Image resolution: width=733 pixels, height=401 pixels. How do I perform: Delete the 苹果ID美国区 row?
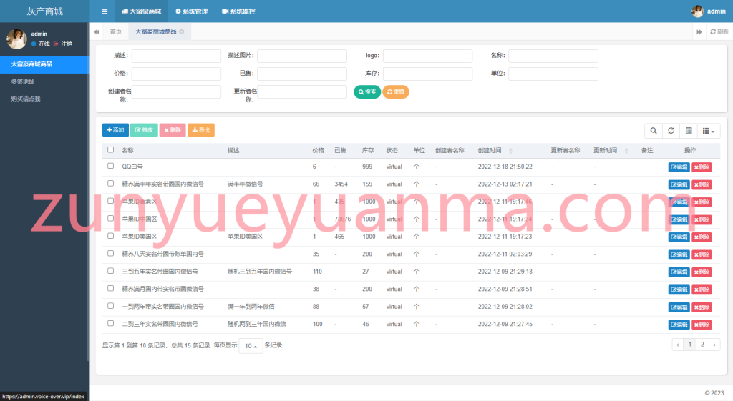(x=702, y=237)
